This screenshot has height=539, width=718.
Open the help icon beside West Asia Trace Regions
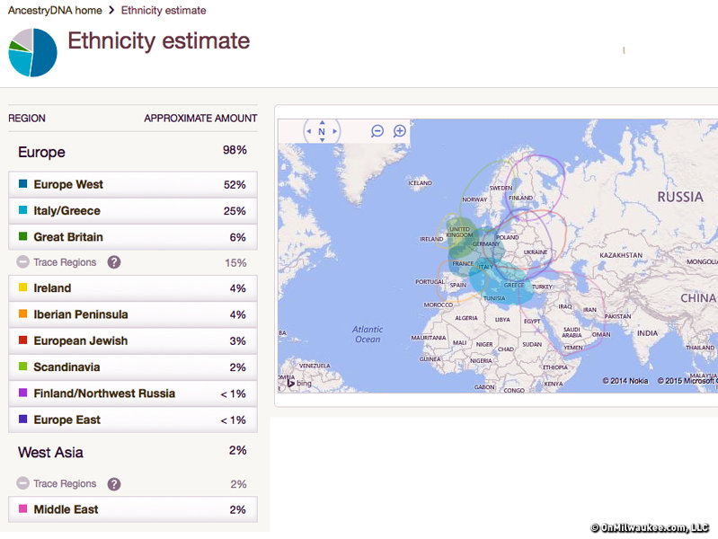click(114, 484)
